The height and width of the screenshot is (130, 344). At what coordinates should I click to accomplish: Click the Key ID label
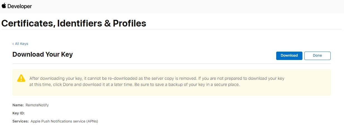[19, 113]
